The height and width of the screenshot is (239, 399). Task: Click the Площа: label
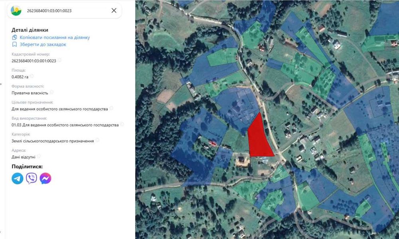(18, 70)
